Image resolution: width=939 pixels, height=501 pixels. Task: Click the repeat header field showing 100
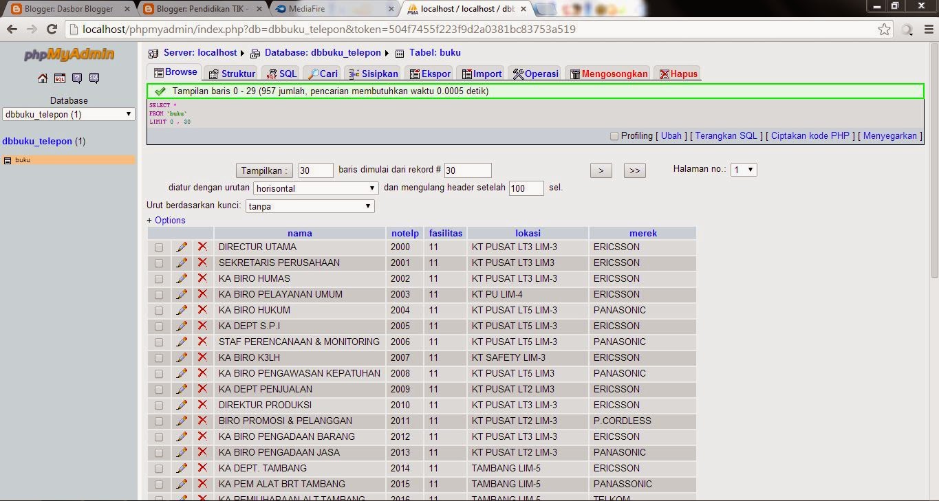point(527,188)
